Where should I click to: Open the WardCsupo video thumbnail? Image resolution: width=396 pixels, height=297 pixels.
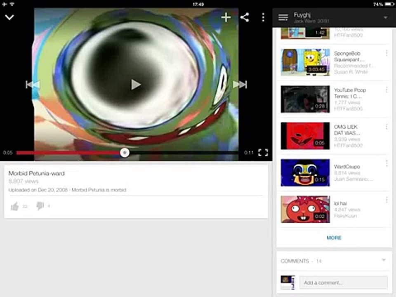305,172
